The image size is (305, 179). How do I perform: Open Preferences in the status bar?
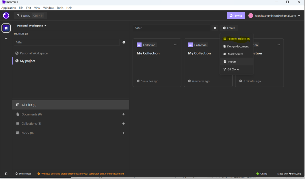pyautogui.click(x=23, y=174)
